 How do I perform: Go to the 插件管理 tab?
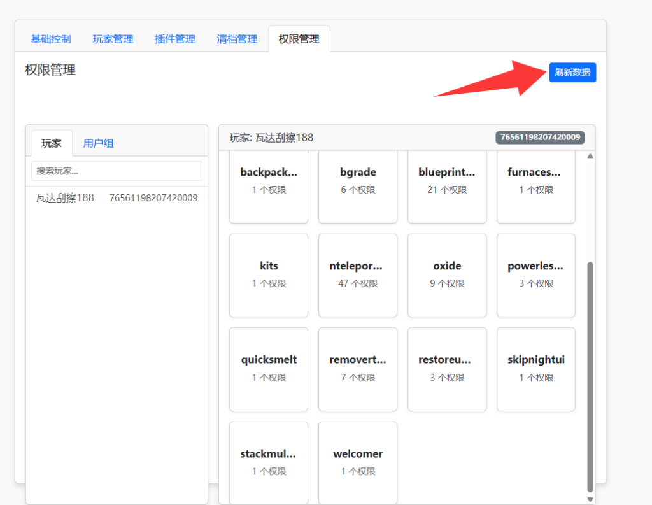[x=174, y=39]
